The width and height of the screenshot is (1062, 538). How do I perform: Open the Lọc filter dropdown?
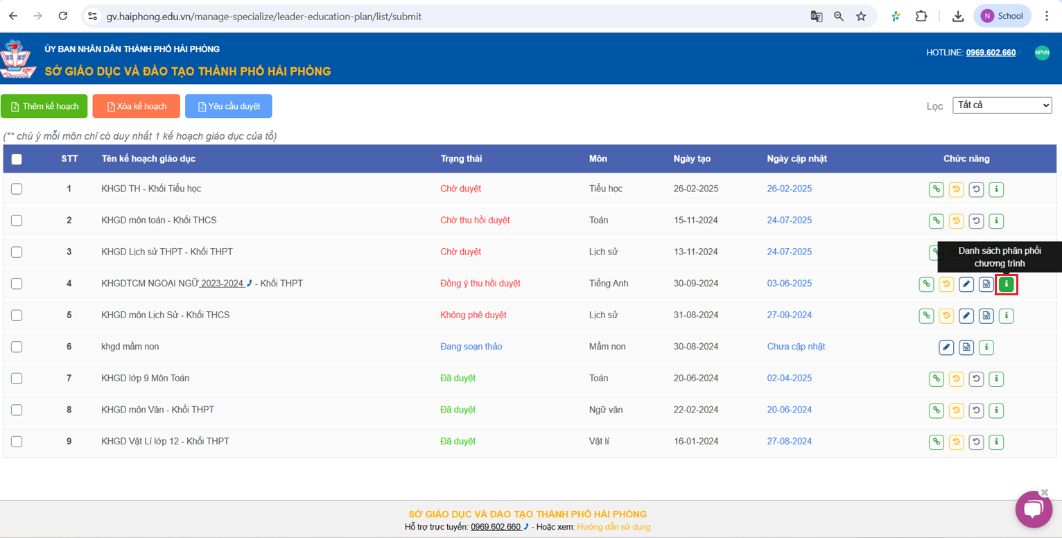tap(1002, 105)
